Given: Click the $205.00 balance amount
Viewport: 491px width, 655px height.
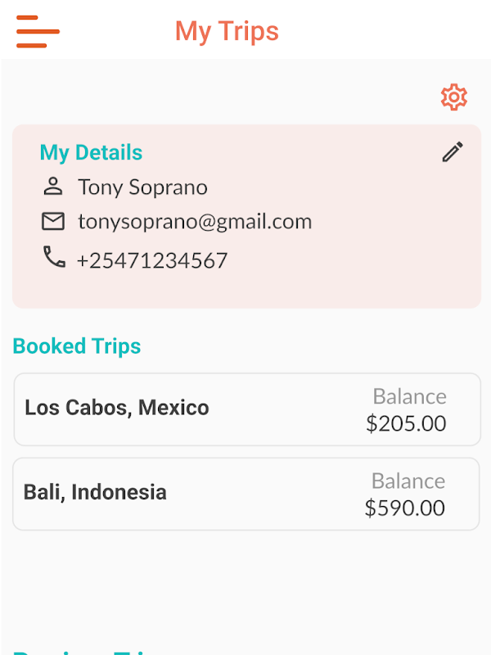Looking at the screenshot, I should [x=406, y=423].
